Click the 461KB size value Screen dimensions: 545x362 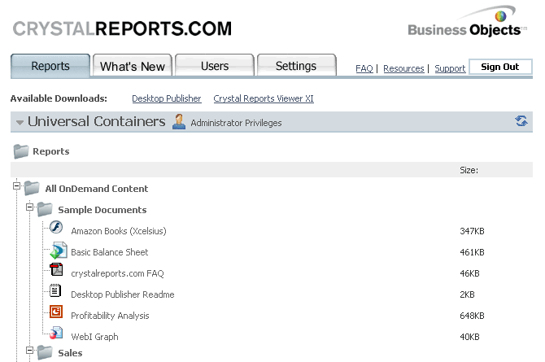pyautogui.click(x=472, y=252)
